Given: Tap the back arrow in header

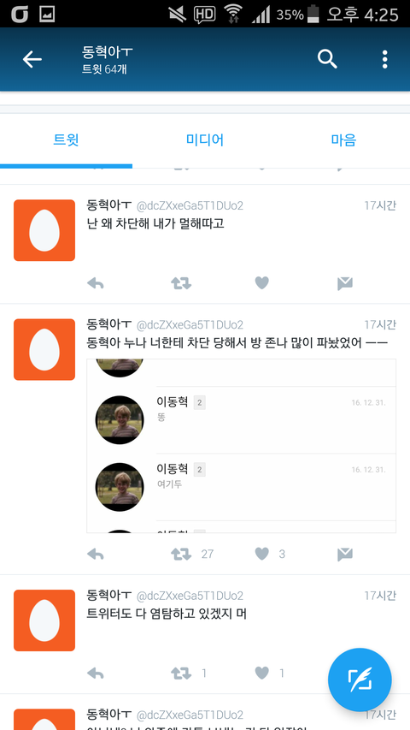Looking at the screenshot, I should [x=32, y=59].
